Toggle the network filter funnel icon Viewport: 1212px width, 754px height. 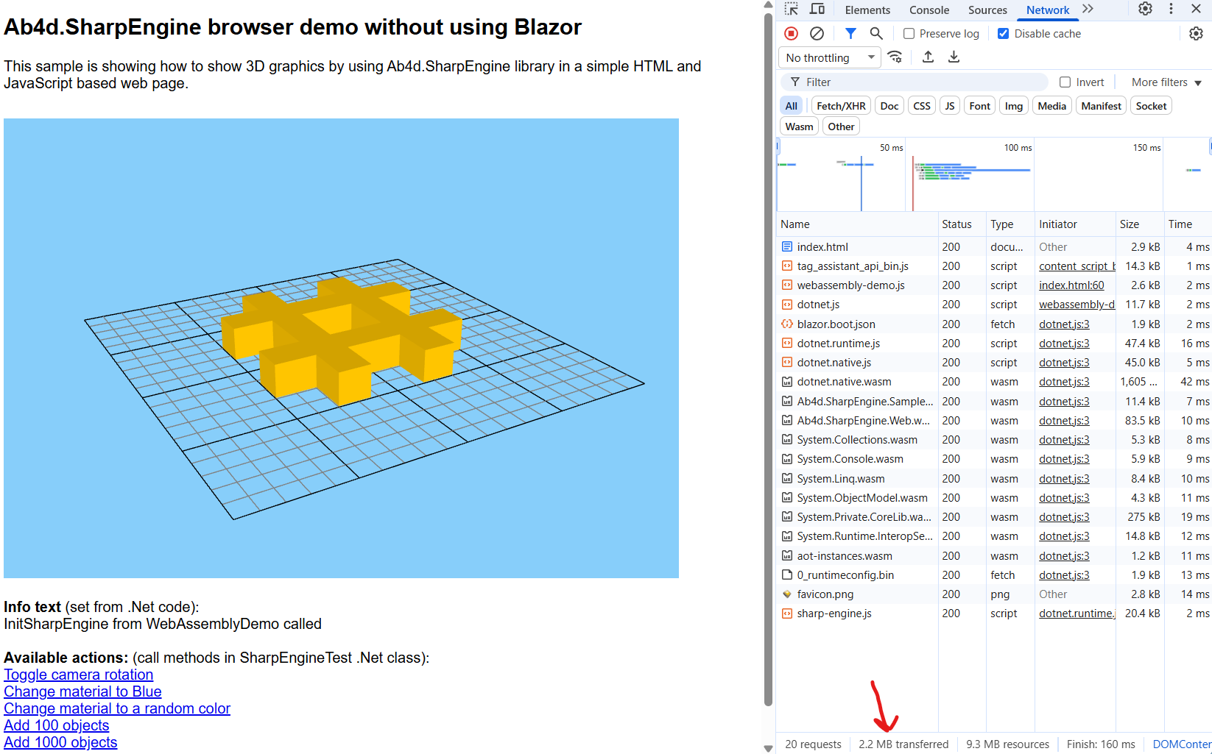point(850,34)
